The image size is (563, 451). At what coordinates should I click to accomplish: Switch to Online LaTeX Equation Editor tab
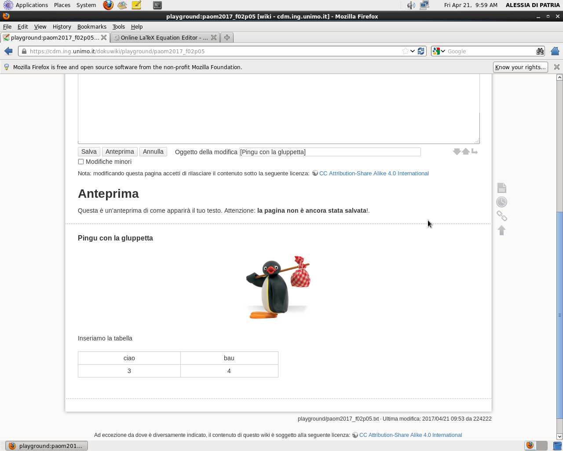[x=165, y=37]
